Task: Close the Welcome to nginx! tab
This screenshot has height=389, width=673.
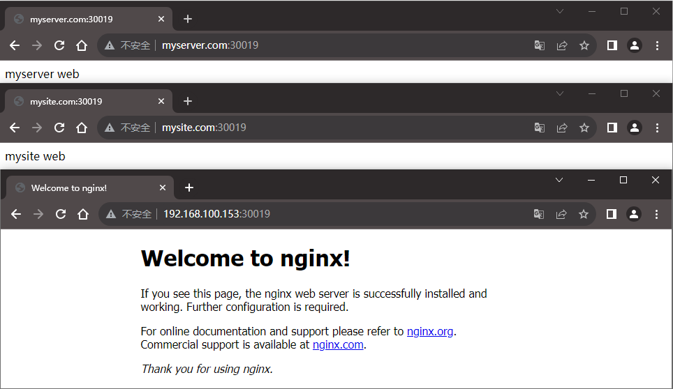Action: click(162, 188)
